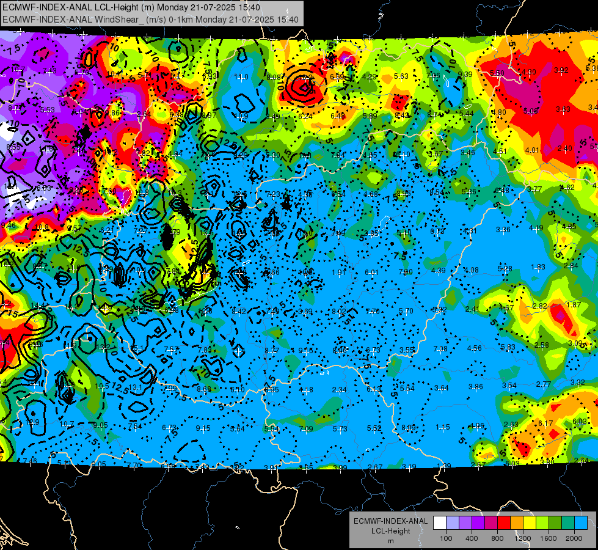Click the map value '3.92'
Screen dimensions: 598x550
[561, 70]
